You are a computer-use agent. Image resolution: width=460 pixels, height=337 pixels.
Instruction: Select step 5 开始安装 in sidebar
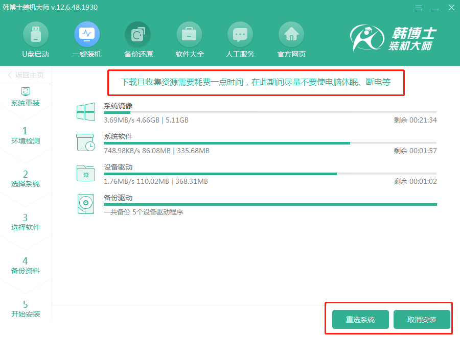(x=26, y=307)
